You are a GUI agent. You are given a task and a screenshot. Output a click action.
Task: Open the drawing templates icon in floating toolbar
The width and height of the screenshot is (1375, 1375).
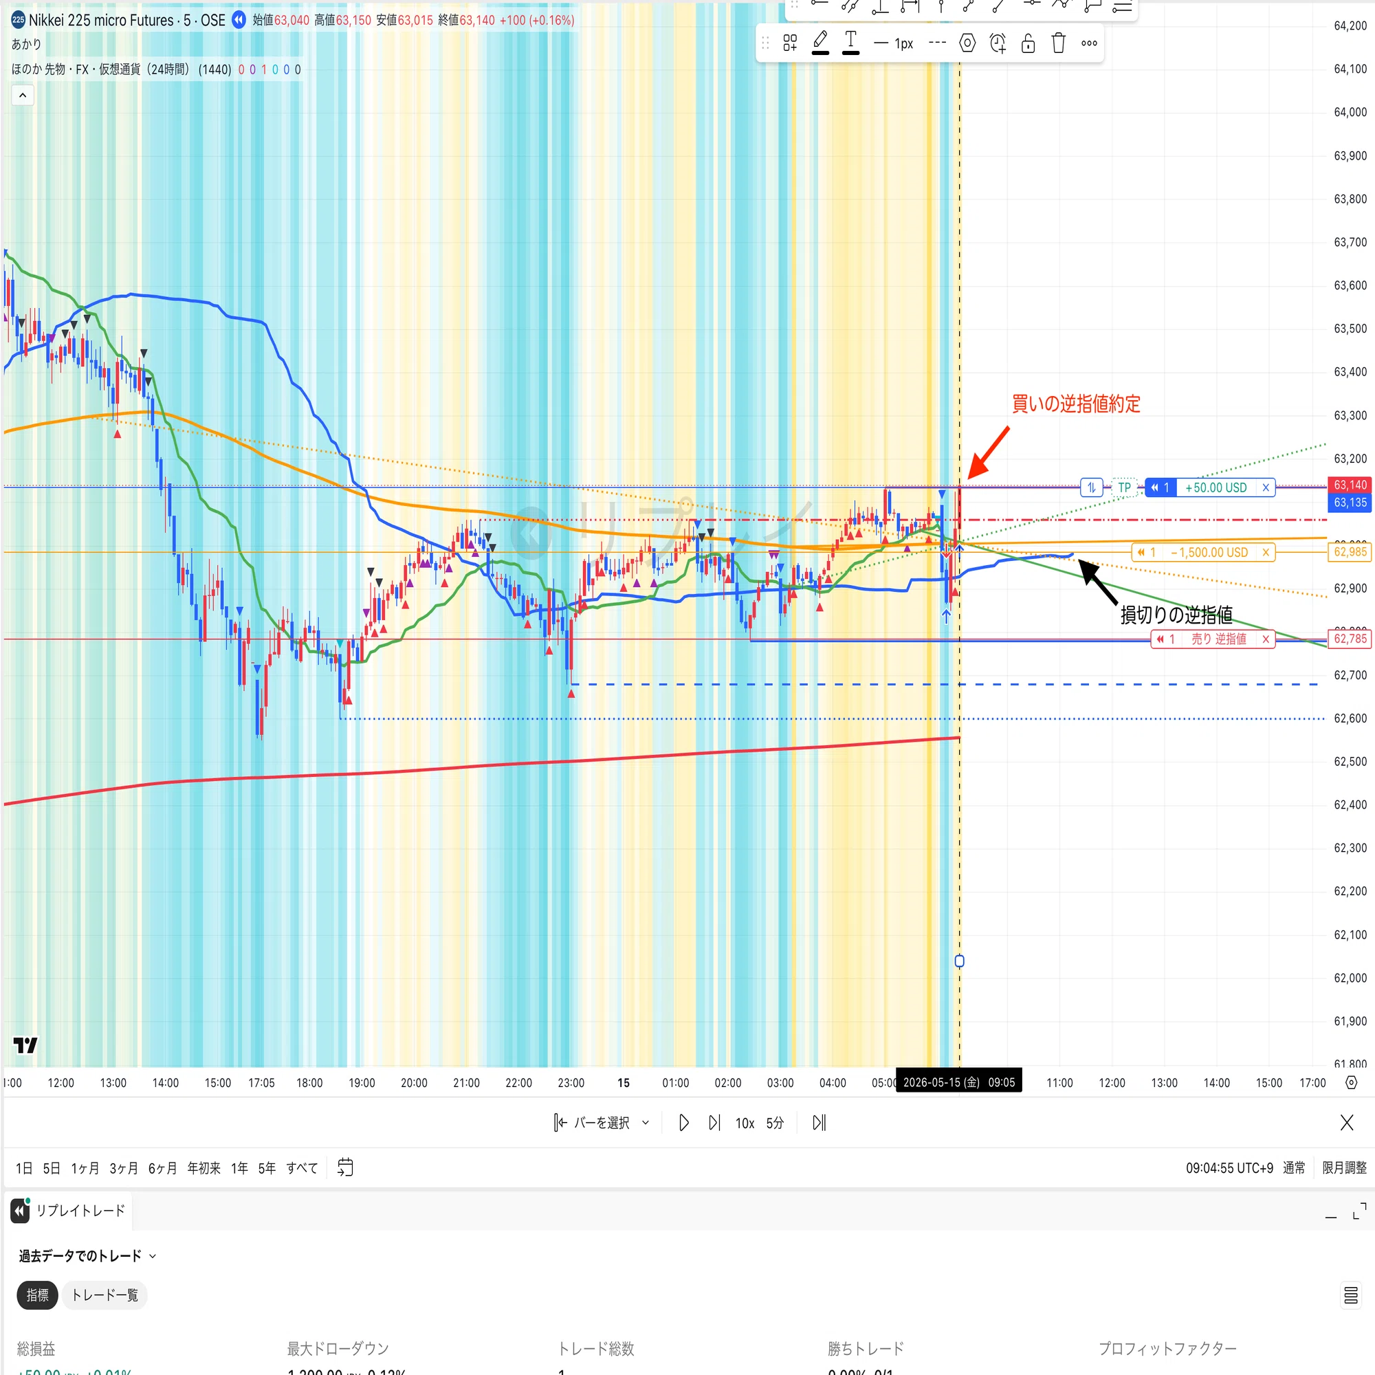click(x=790, y=43)
